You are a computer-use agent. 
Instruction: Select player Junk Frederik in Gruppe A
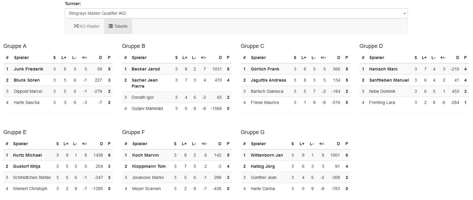click(29, 69)
